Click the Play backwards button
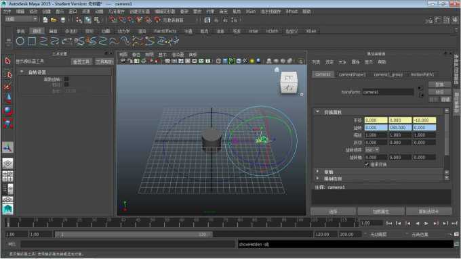This screenshot has height=259, width=461. 417,224
